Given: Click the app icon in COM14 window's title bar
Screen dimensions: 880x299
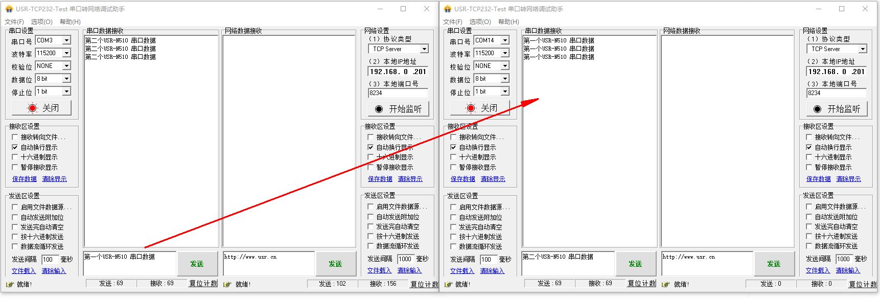Looking at the screenshot, I should (x=447, y=9).
